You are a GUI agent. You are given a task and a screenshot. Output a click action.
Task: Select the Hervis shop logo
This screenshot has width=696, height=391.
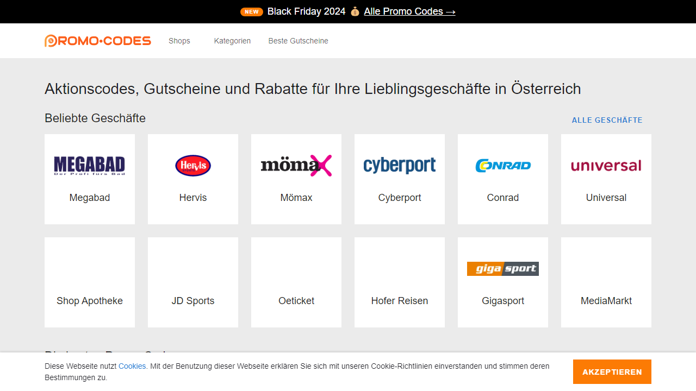pyautogui.click(x=193, y=166)
